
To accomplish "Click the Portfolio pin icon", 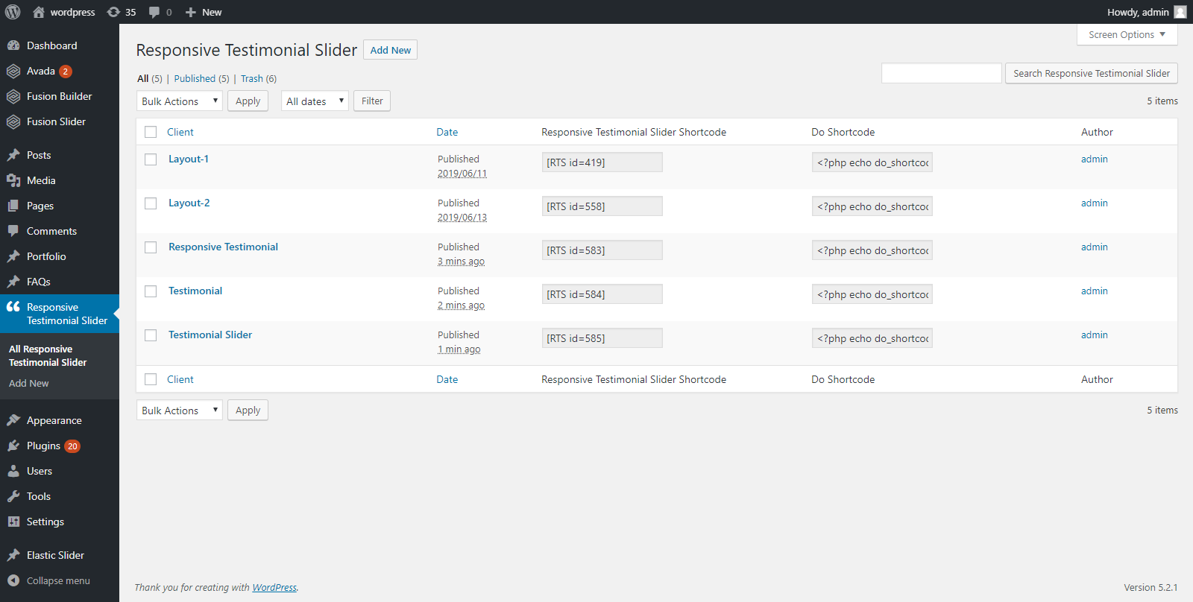I will pos(13,256).
